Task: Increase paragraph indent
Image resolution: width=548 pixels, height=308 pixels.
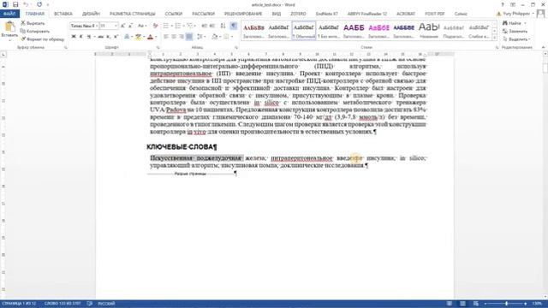Action: pyautogui.click(x=212, y=26)
